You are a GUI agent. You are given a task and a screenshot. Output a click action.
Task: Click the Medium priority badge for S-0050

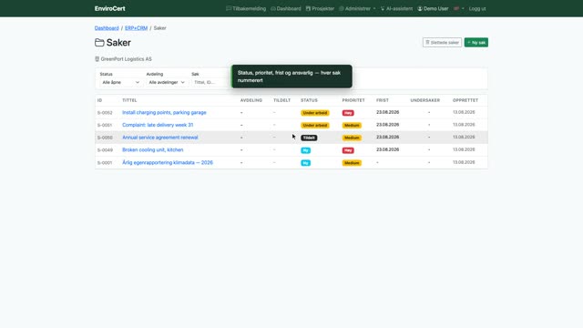352,138
